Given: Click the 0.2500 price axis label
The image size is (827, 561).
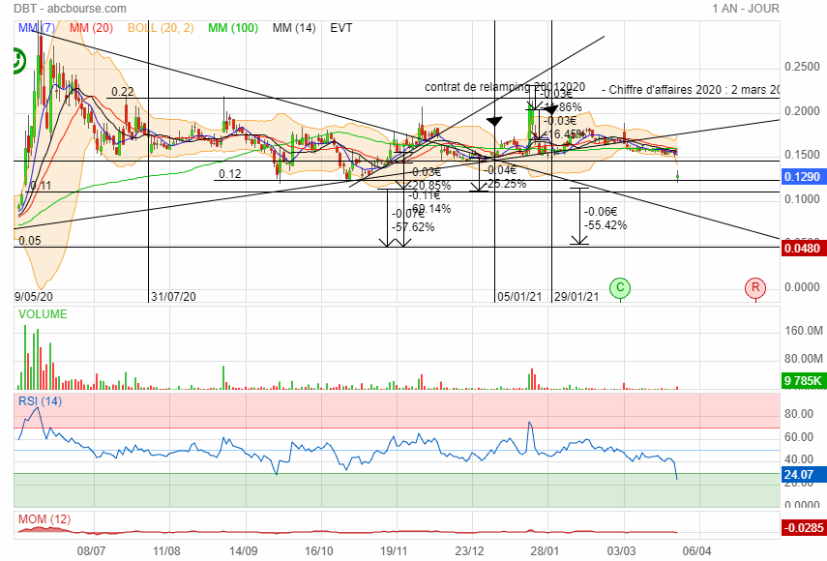Looking at the screenshot, I should pyautogui.click(x=802, y=67).
